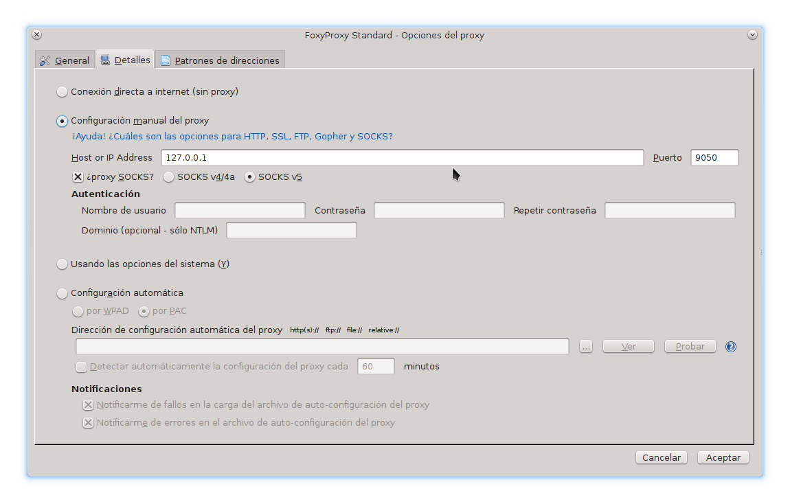Click the Aceptar button

pos(723,457)
